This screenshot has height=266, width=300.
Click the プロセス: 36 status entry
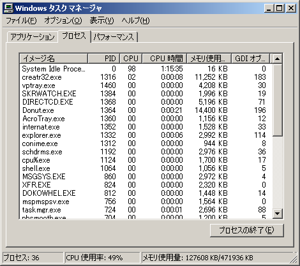33,258
